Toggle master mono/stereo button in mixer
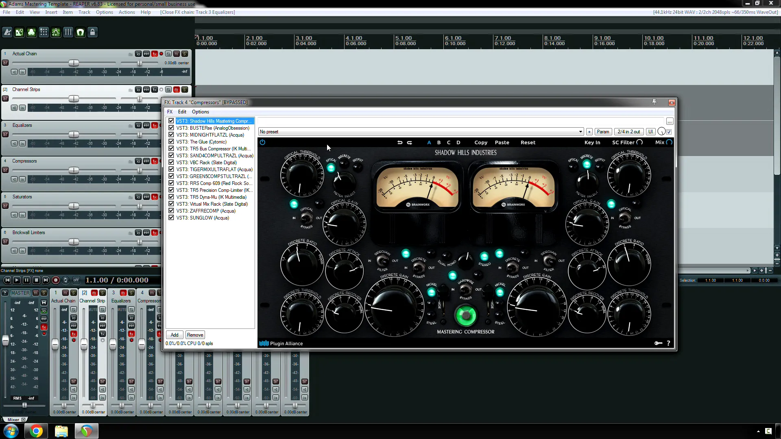The height and width of the screenshot is (439, 781). [x=44, y=302]
